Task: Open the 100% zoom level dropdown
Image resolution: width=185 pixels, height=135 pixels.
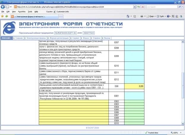Action: (x=181, y=133)
